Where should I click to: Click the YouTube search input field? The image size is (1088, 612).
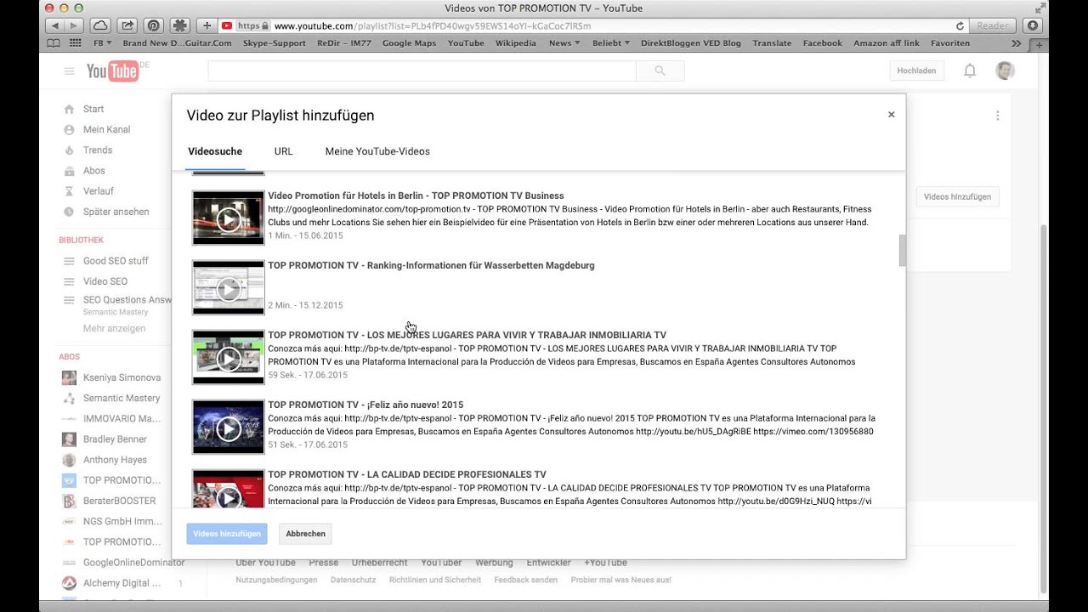click(x=422, y=71)
